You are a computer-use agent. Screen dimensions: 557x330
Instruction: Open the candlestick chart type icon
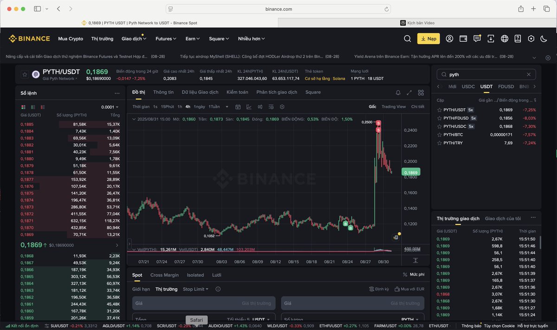(x=260, y=107)
